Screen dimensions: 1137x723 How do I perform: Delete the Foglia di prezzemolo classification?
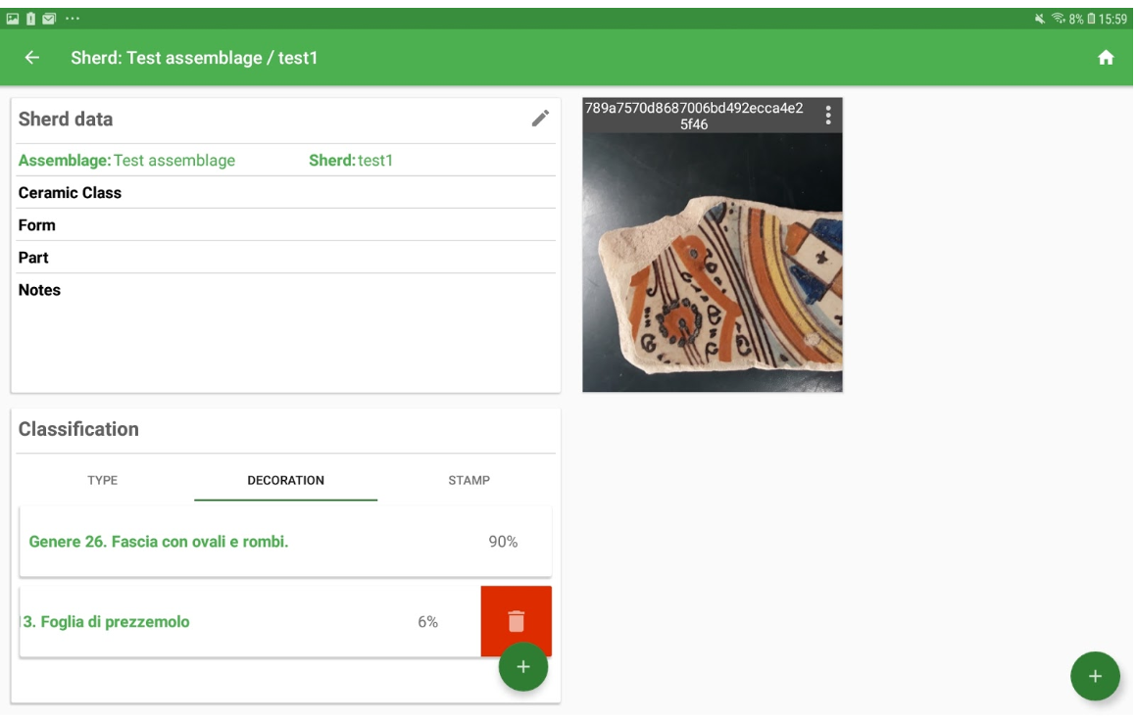click(x=516, y=621)
